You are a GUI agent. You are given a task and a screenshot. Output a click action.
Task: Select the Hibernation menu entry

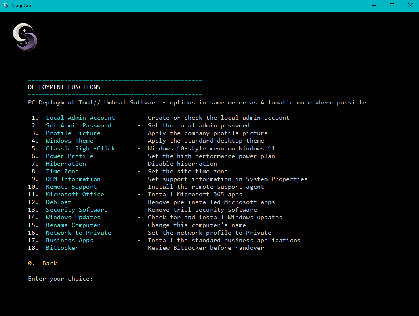(x=66, y=164)
